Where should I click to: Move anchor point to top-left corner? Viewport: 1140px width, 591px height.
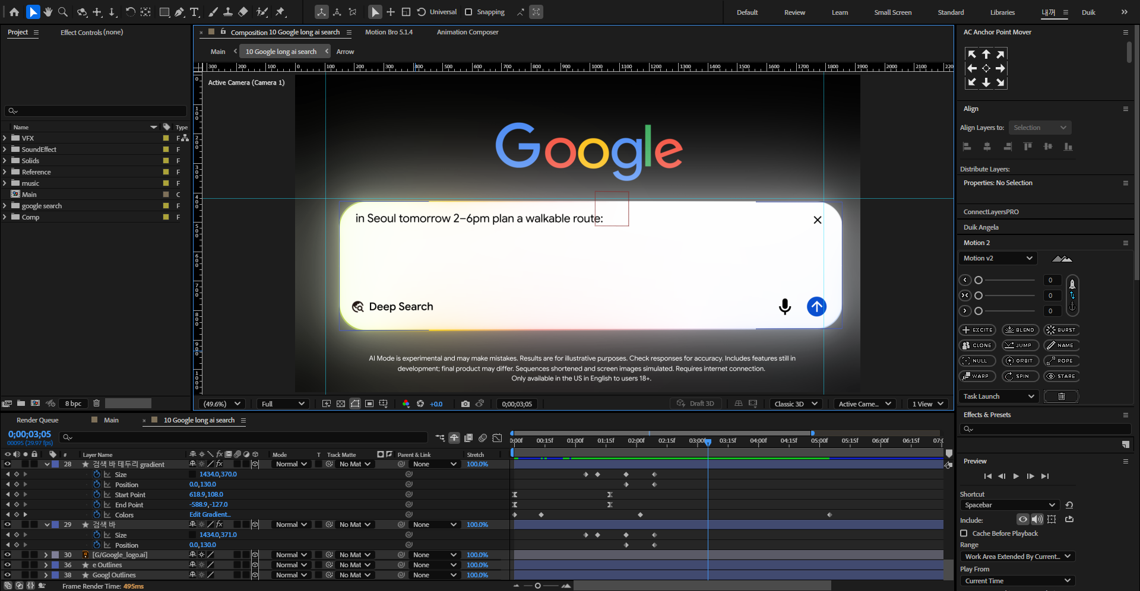click(x=972, y=54)
